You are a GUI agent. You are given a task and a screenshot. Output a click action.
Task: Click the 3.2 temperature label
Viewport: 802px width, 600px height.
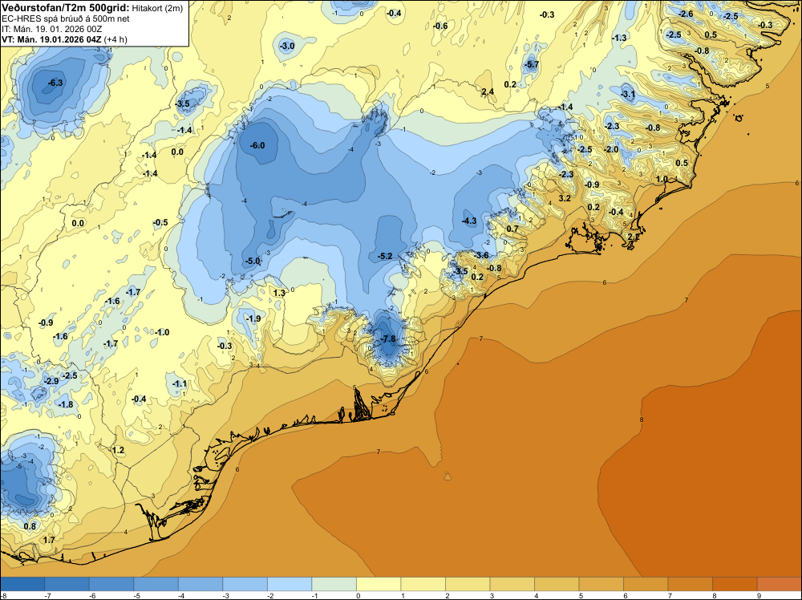click(564, 198)
